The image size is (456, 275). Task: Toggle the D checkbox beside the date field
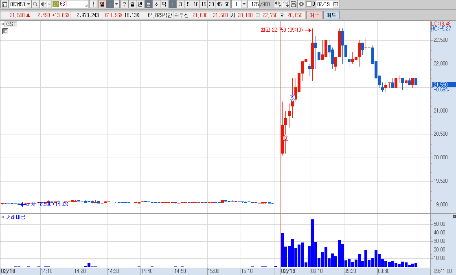tap(309, 4)
